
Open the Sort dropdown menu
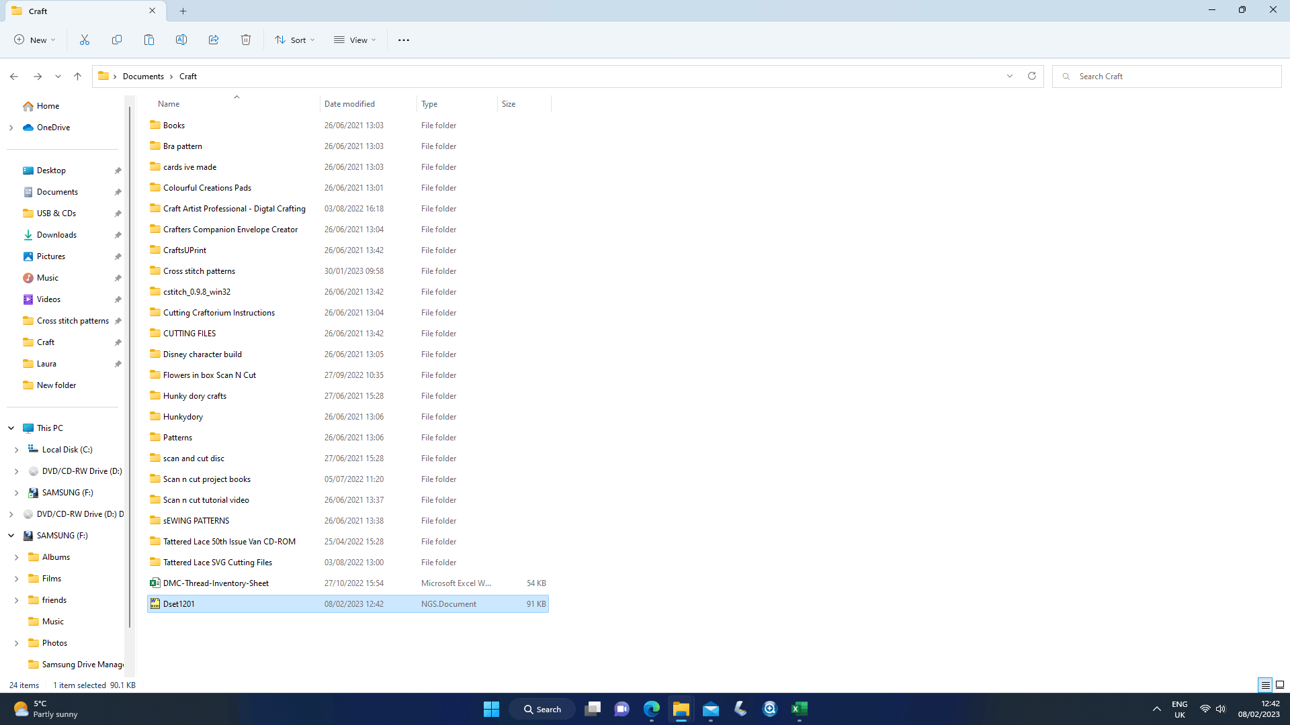click(x=294, y=40)
